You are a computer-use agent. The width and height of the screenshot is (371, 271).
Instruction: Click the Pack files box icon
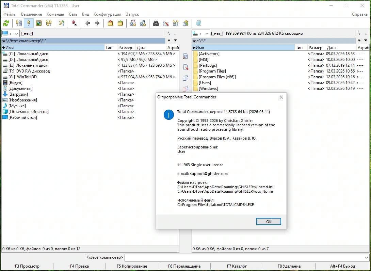[110, 23]
